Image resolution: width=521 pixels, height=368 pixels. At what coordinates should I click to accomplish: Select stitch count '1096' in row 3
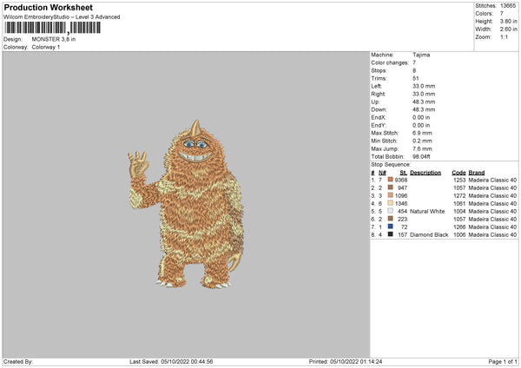(x=401, y=195)
